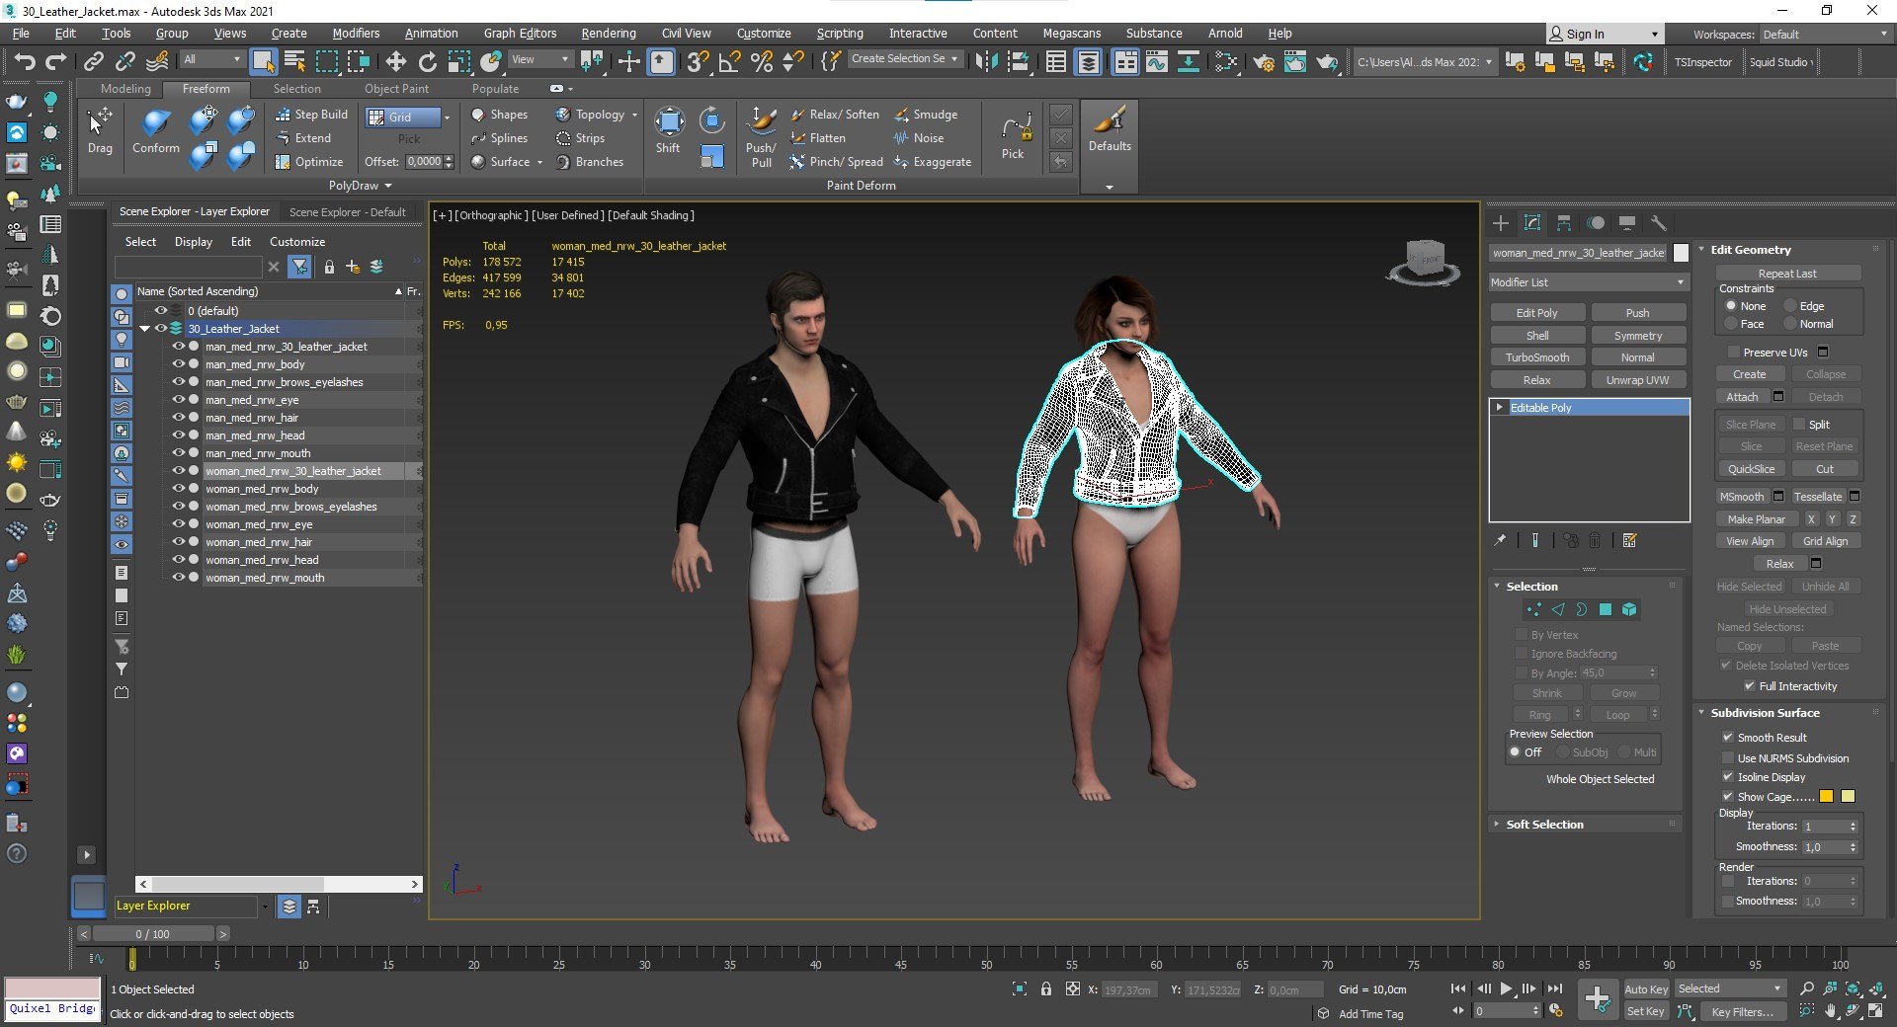Expand the PolyDraw panel arrow

click(387, 186)
